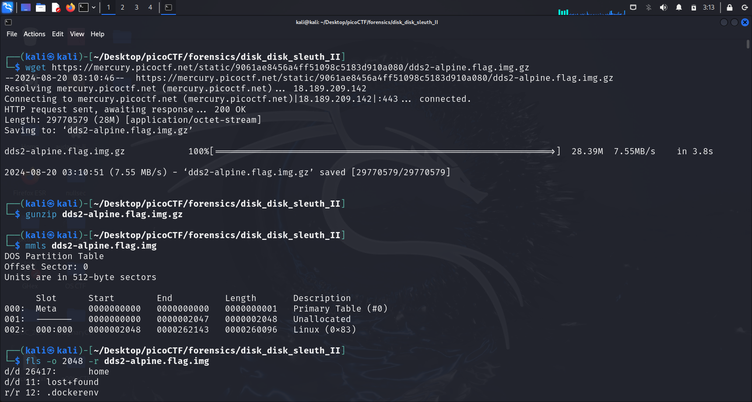Lock the screen with the padlock icon

[x=730, y=7]
